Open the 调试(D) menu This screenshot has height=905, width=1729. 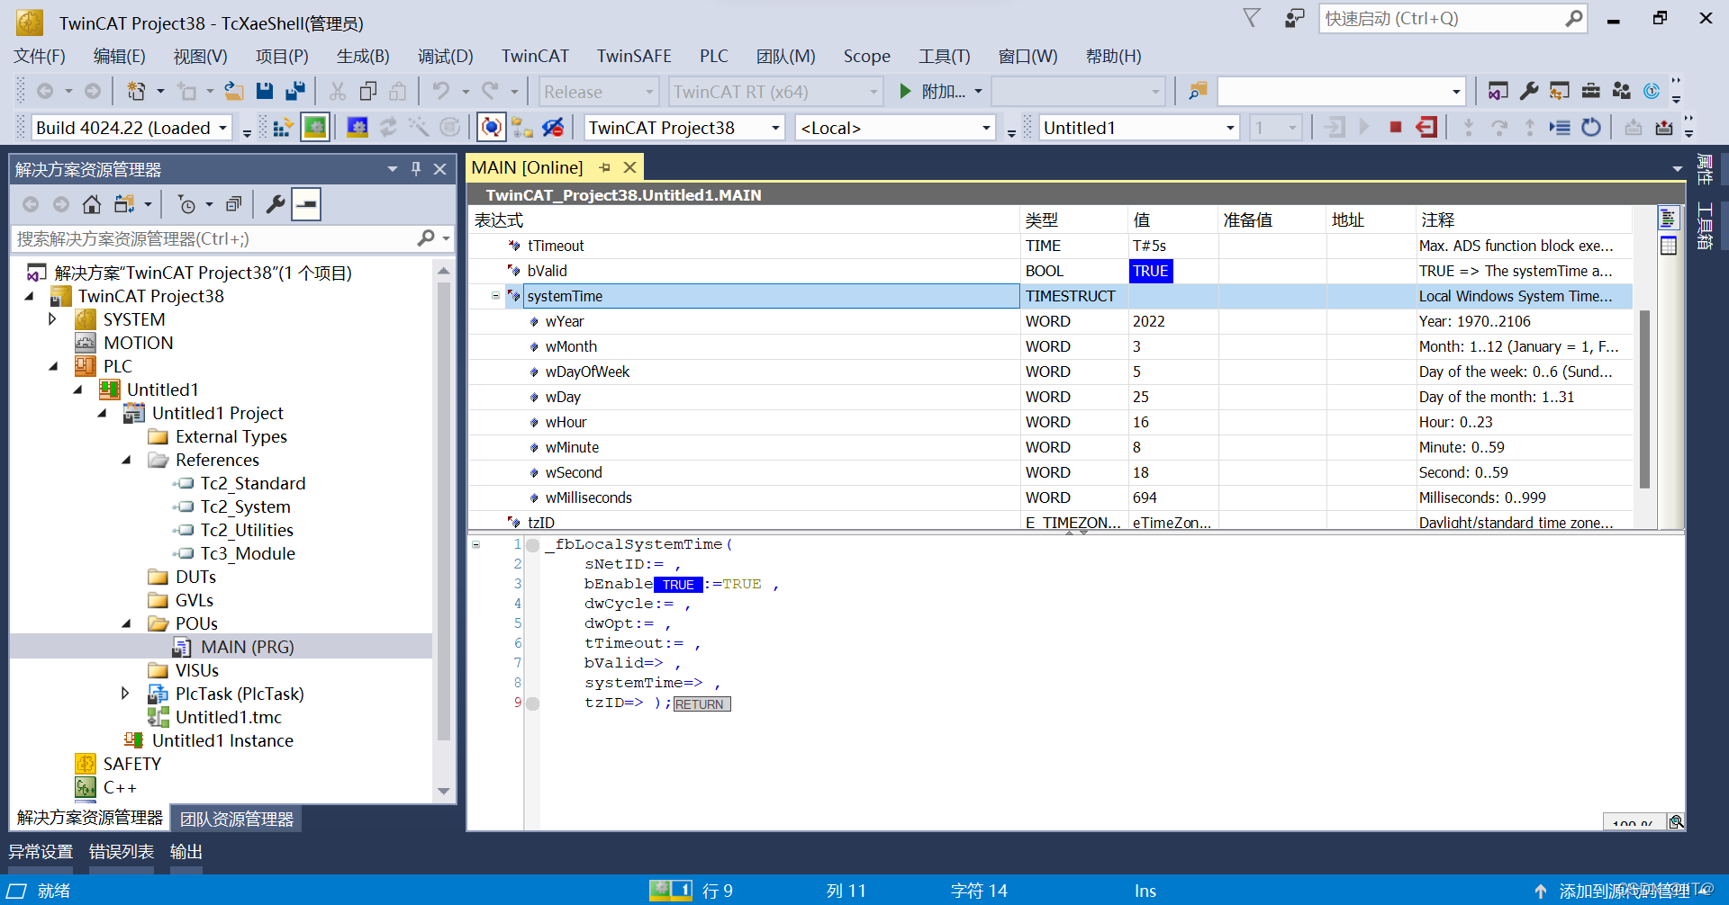click(x=445, y=56)
